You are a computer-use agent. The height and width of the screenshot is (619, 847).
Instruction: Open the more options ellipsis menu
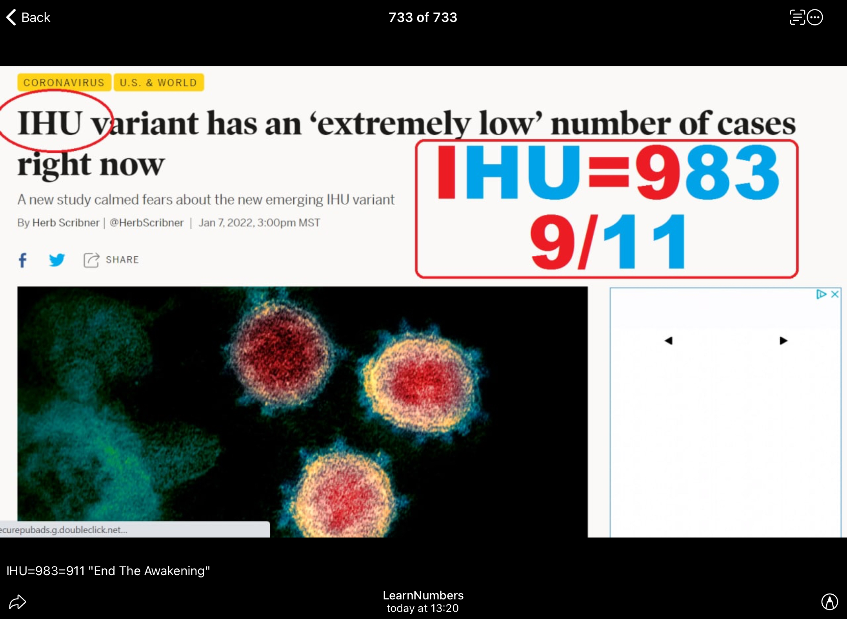pos(816,18)
